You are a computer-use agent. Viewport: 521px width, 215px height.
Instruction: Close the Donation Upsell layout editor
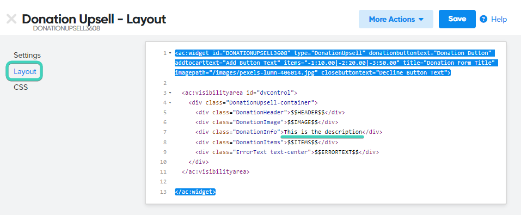coord(11,19)
